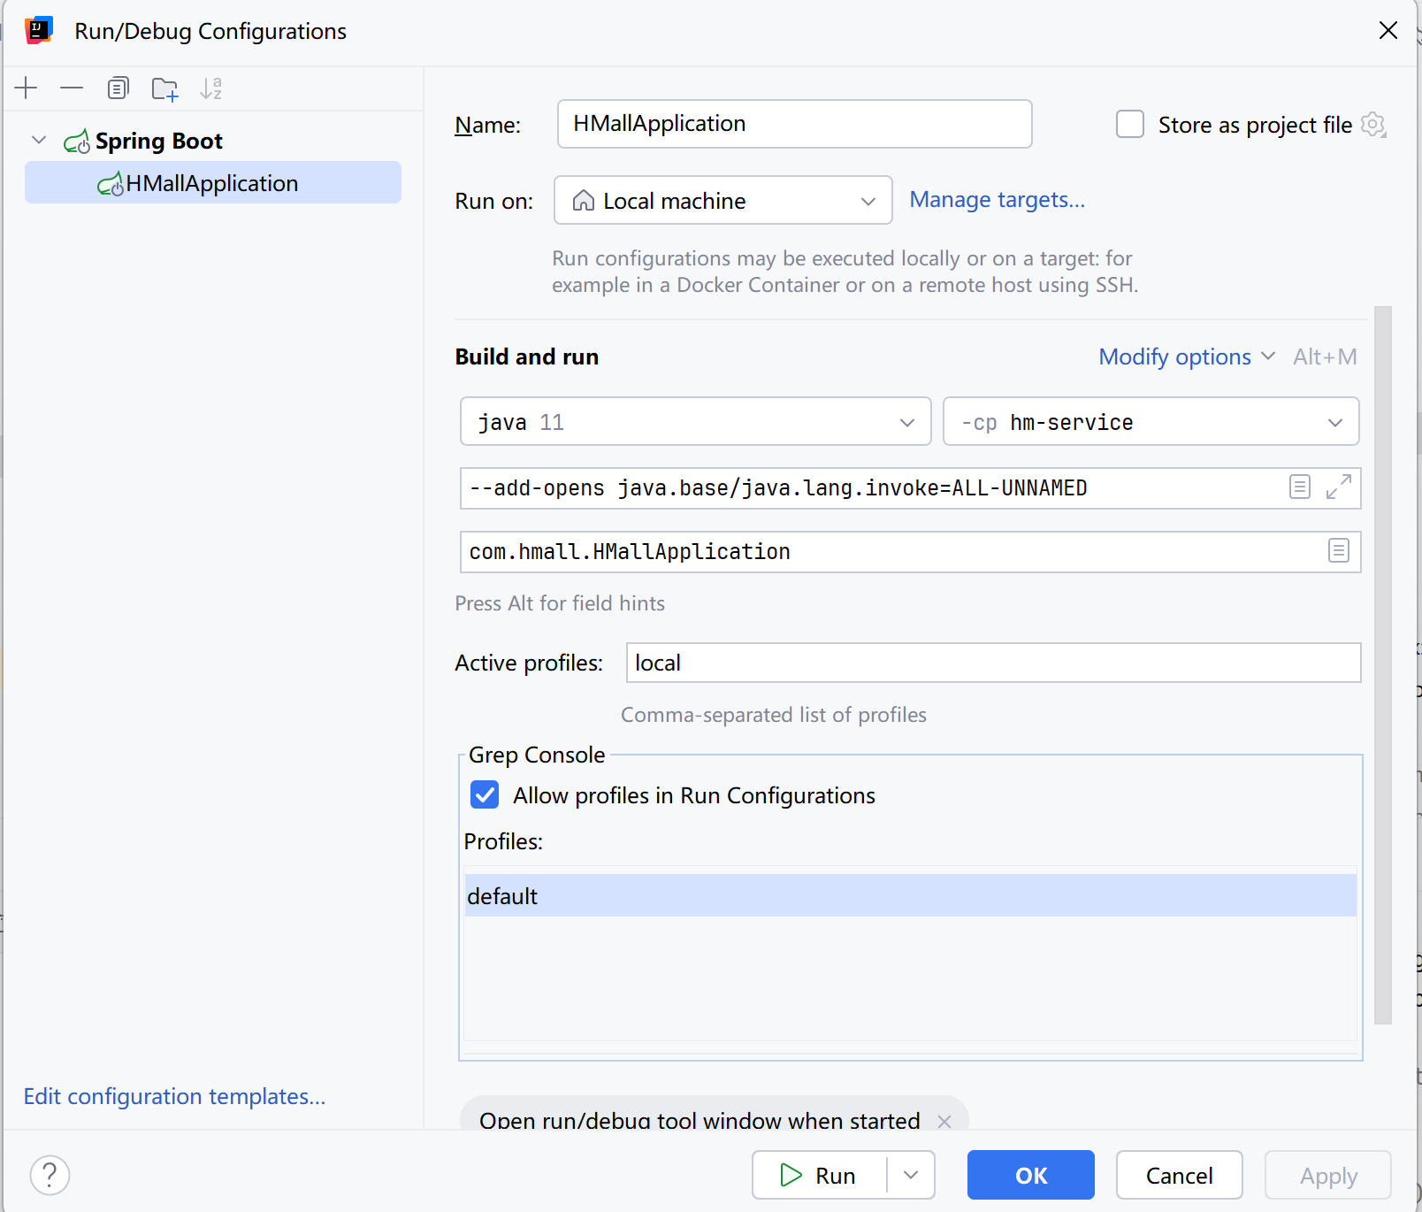Viewport: 1422px width, 1212px height.
Task: Click into the Active profiles field
Action: coord(992,663)
